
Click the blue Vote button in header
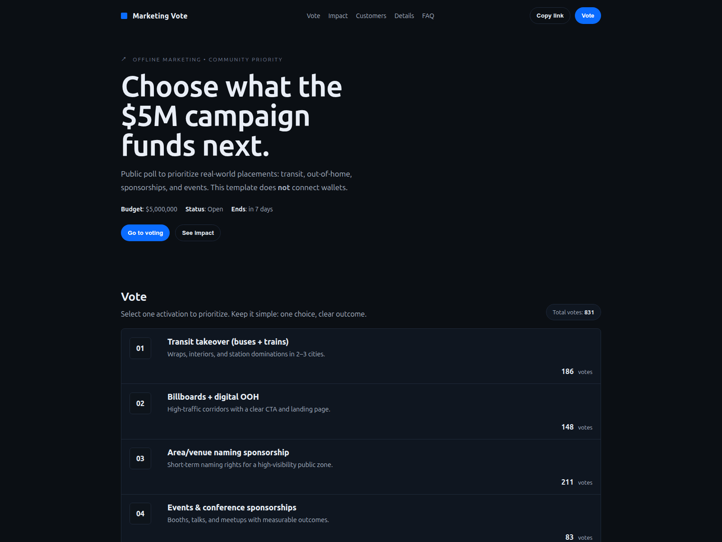click(x=588, y=16)
